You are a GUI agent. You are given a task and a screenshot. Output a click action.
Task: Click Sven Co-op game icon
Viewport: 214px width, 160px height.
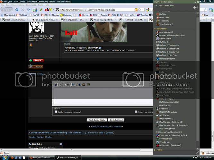point(157,142)
